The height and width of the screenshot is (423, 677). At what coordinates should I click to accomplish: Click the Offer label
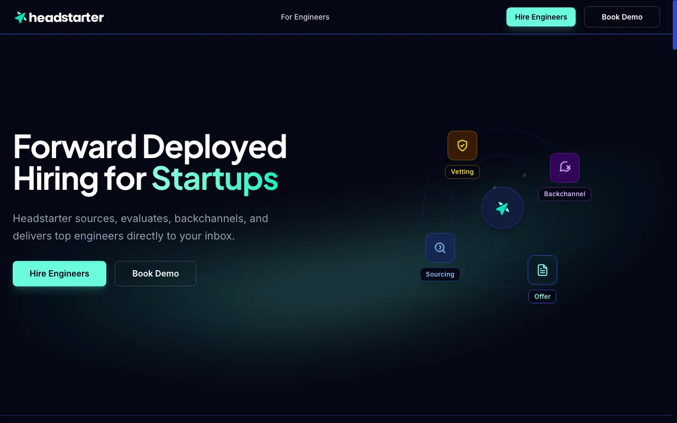coord(543,297)
